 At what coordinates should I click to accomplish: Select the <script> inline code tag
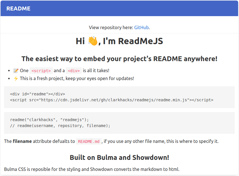(x=41, y=71)
